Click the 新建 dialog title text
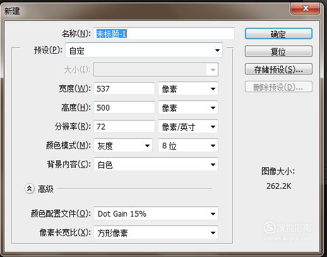The width and height of the screenshot is (327, 257). (12, 11)
